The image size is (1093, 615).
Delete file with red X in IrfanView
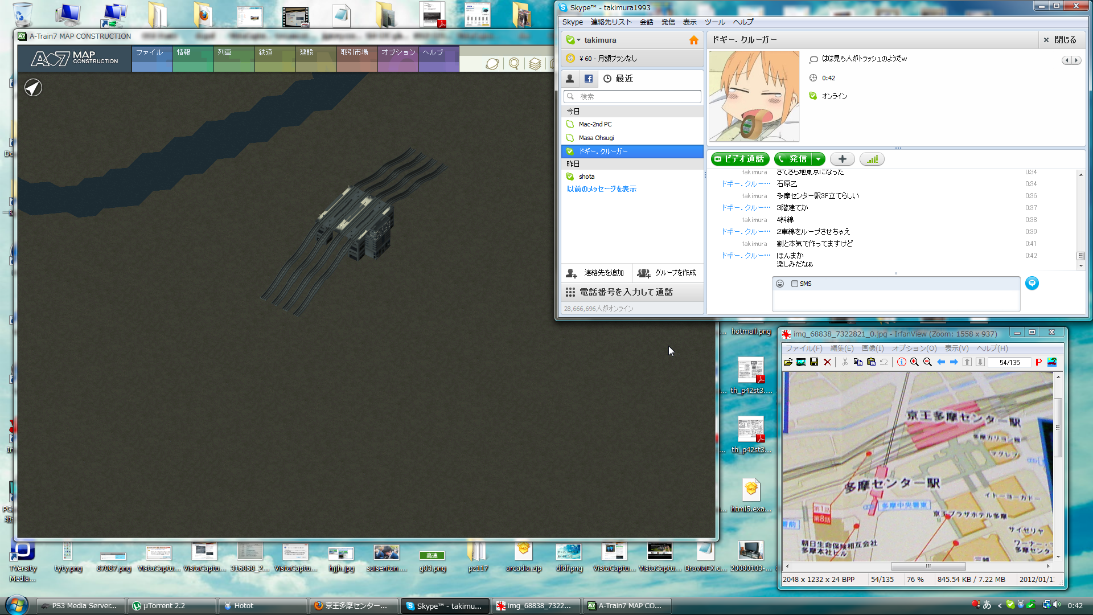pos(827,362)
